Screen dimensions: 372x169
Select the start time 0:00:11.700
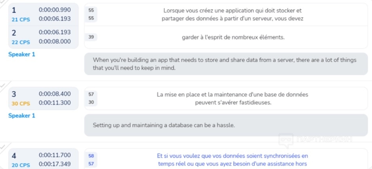click(x=55, y=155)
